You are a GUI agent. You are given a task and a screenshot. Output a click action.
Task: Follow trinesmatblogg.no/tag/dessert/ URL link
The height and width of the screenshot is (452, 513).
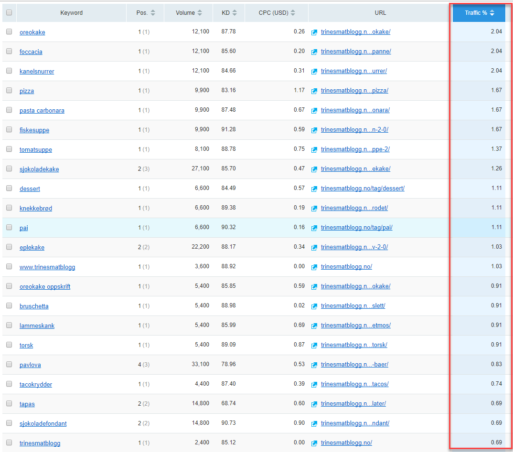(363, 188)
